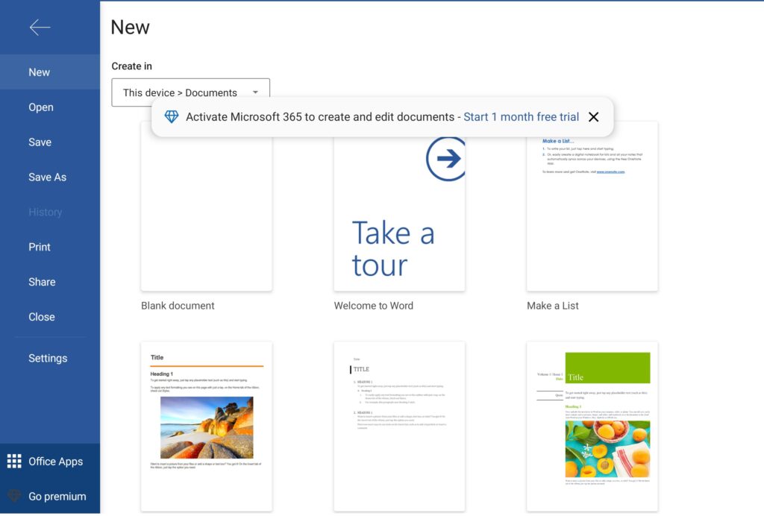Image resolution: width=764 pixels, height=516 pixels.
Task: Open Settings from the sidebar
Action: point(50,358)
